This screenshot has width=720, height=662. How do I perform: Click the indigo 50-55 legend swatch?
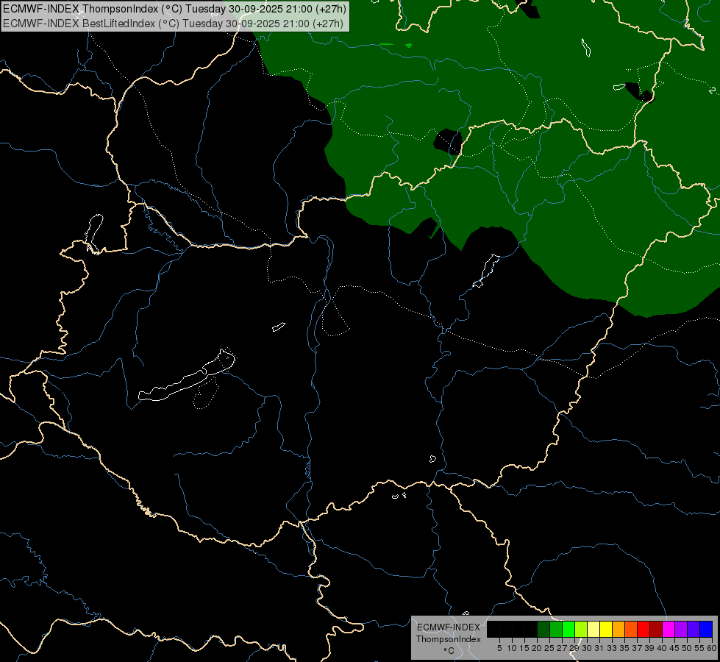694,630
